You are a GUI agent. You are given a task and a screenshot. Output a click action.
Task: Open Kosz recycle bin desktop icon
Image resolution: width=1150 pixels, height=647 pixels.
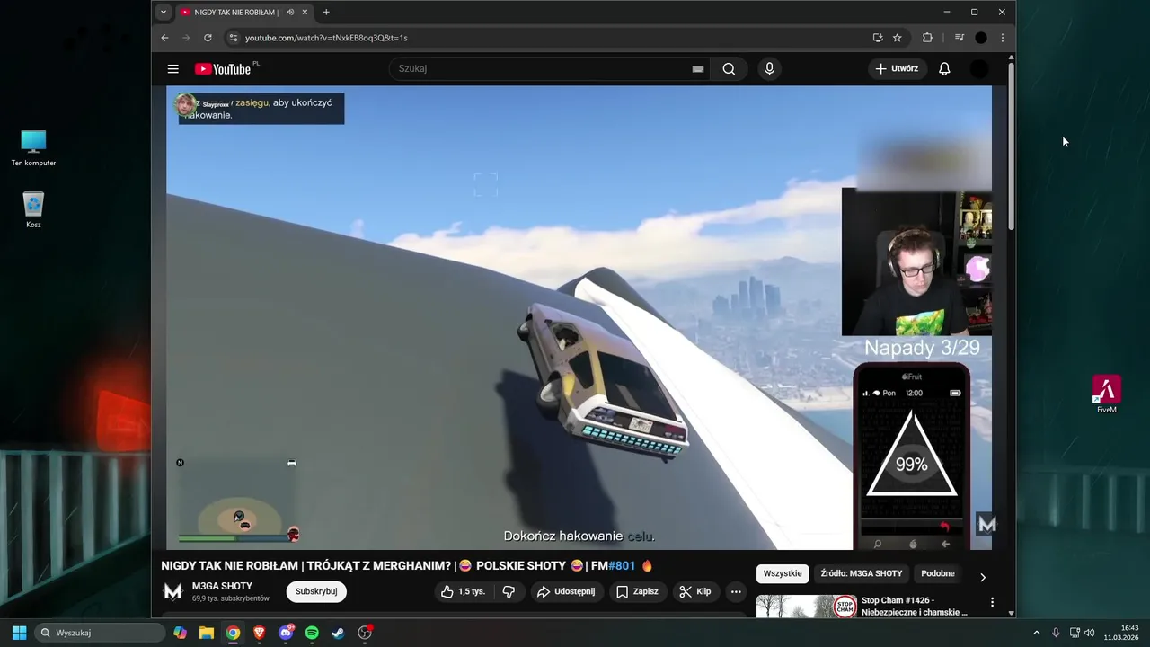[x=33, y=209]
